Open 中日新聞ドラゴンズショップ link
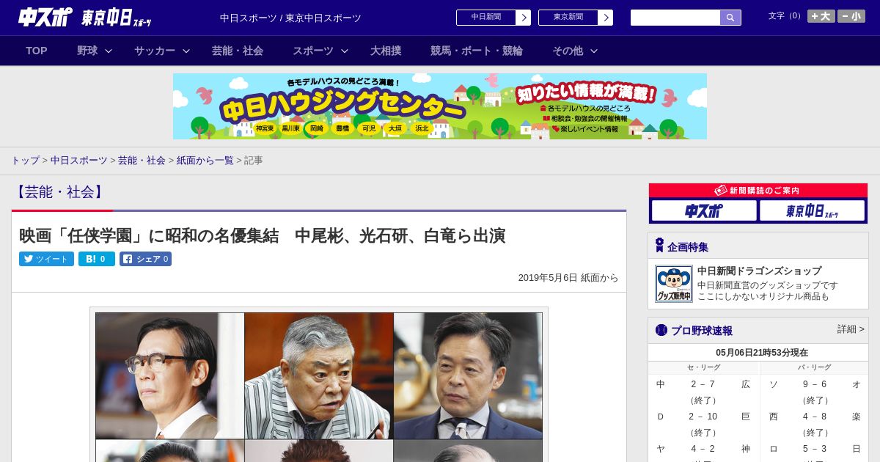The height and width of the screenshot is (462, 880). 759,271
